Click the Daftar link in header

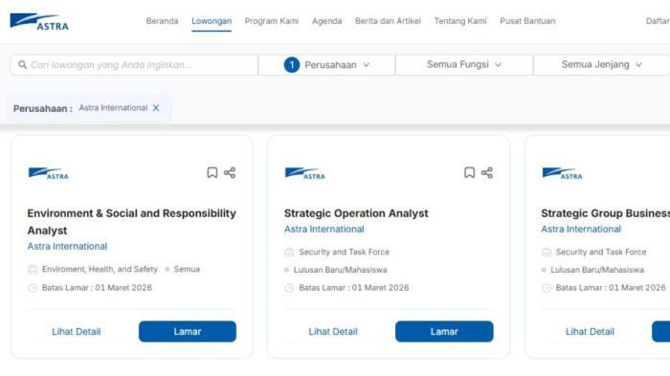pyautogui.click(x=658, y=21)
